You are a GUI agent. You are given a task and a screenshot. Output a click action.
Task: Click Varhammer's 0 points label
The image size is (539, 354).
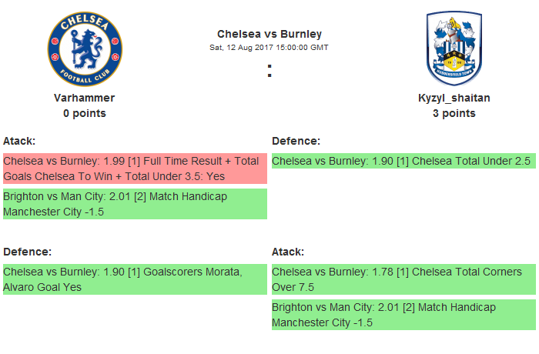(x=85, y=113)
